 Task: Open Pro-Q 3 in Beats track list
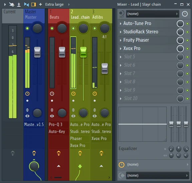(x=59, y=125)
